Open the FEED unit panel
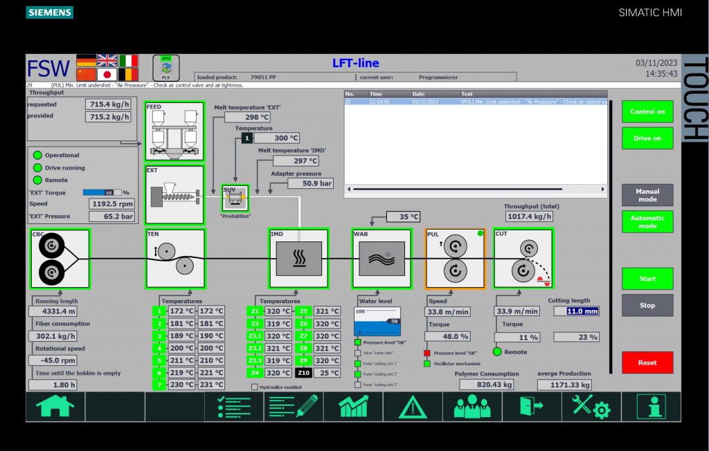 pos(174,131)
